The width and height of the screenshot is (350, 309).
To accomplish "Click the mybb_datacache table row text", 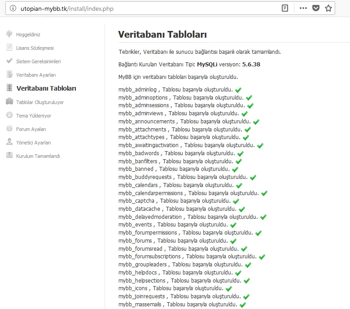I will [177, 209].
